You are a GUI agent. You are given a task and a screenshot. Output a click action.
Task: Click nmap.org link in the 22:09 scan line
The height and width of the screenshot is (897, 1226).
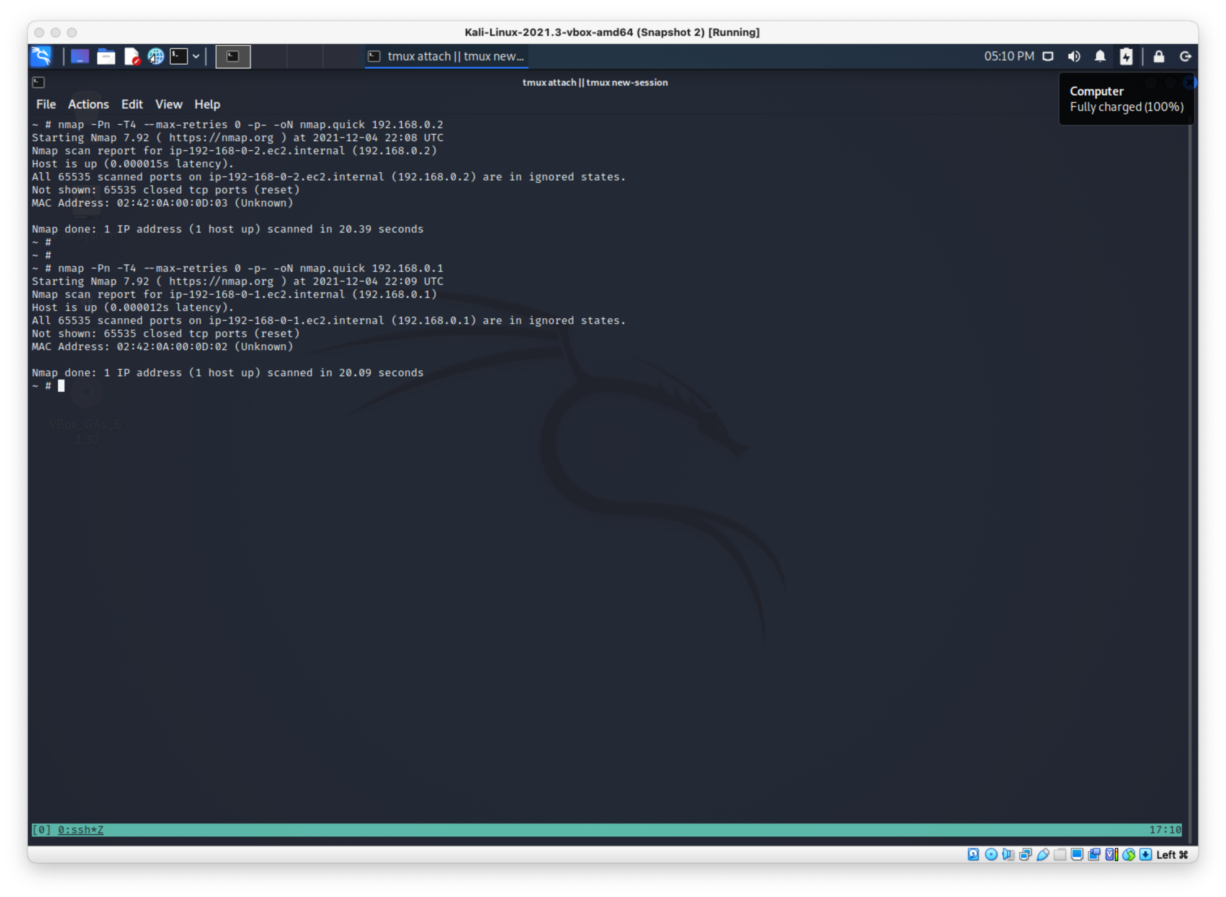[x=221, y=281]
